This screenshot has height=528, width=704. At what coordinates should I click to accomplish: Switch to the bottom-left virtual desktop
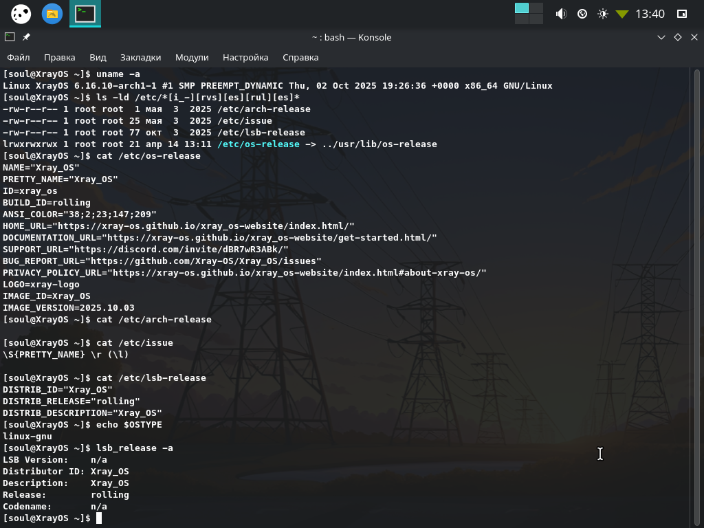[x=522, y=19]
